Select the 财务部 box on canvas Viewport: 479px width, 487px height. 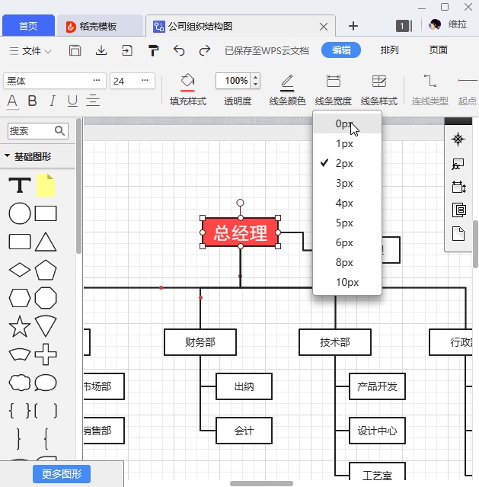(x=200, y=342)
